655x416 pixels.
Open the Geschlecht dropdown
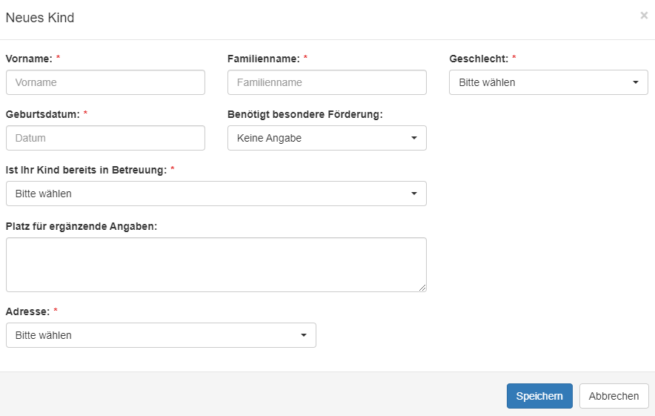[548, 82]
